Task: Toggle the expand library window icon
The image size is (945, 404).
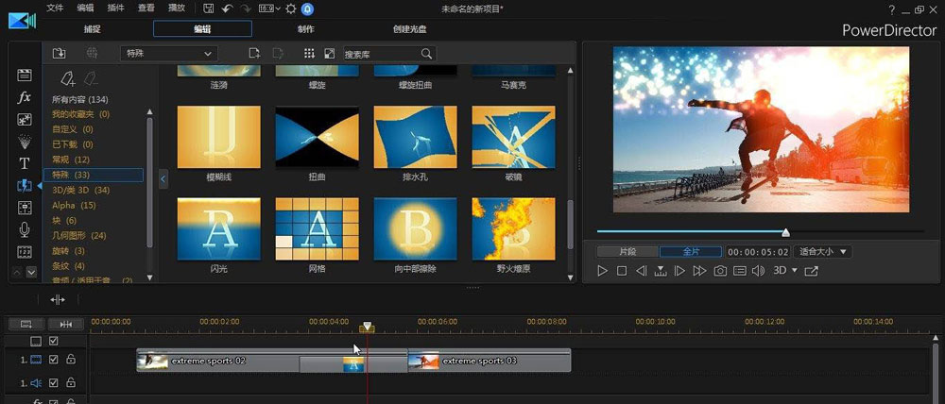Action: pyautogui.click(x=329, y=53)
